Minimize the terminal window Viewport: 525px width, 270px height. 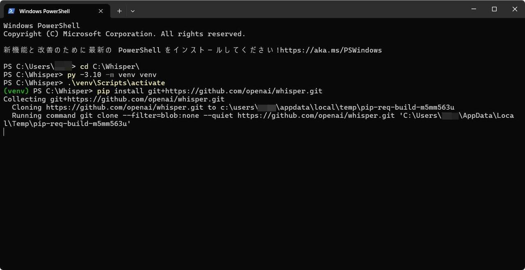click(x=475, y=9)
